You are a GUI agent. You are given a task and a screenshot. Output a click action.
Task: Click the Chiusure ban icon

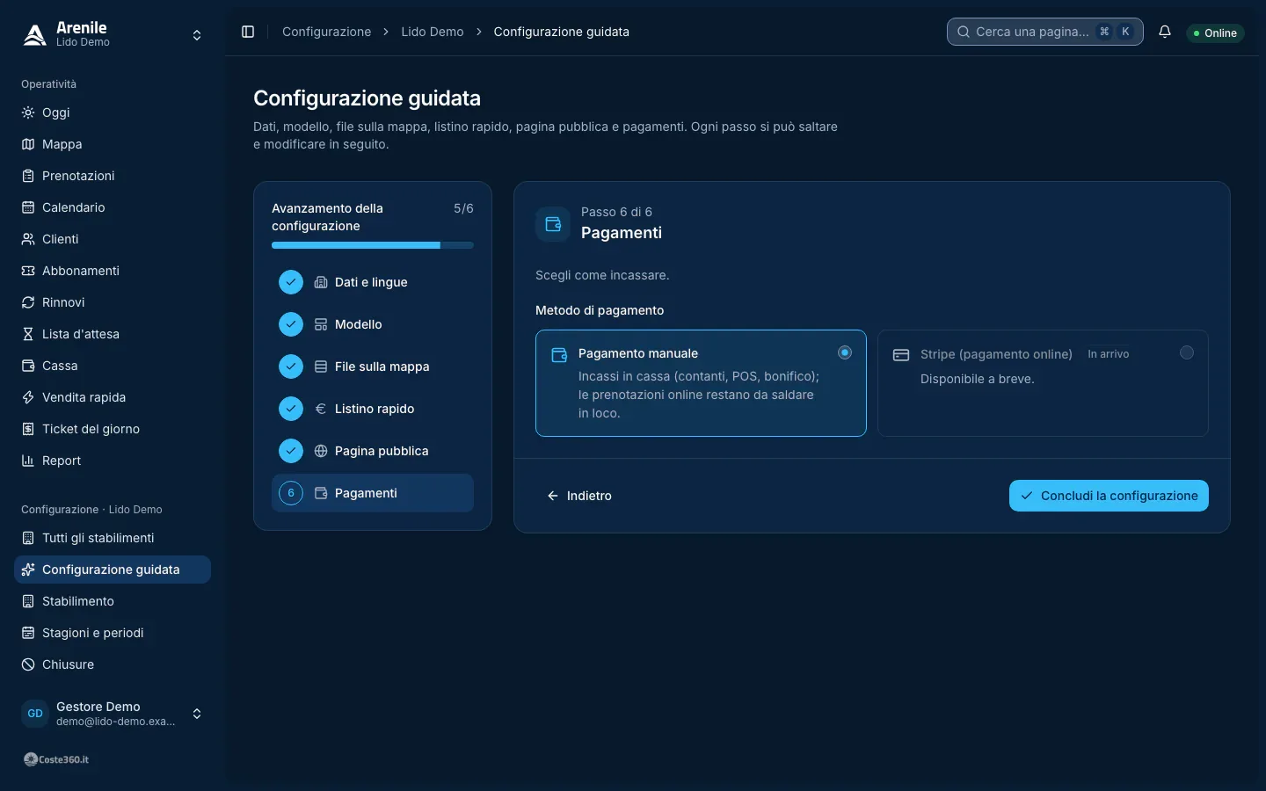[x=28, y=664]
